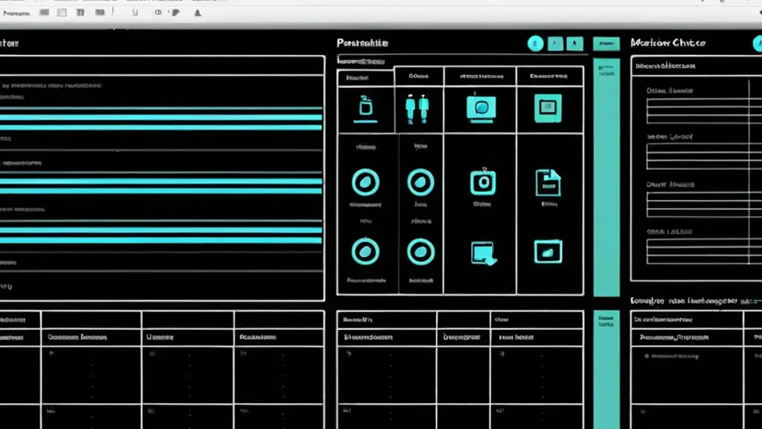
Task: Click the text label at far left of top toolbar
Action: point(16,13)
